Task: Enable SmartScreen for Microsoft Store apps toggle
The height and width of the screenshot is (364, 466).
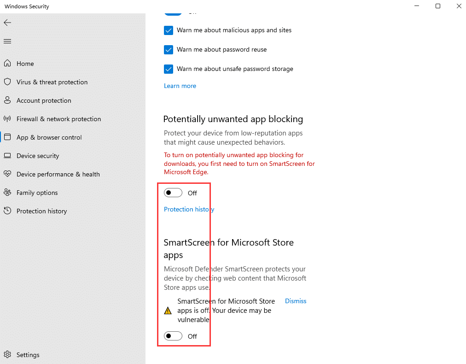Action: click(173, 336)
